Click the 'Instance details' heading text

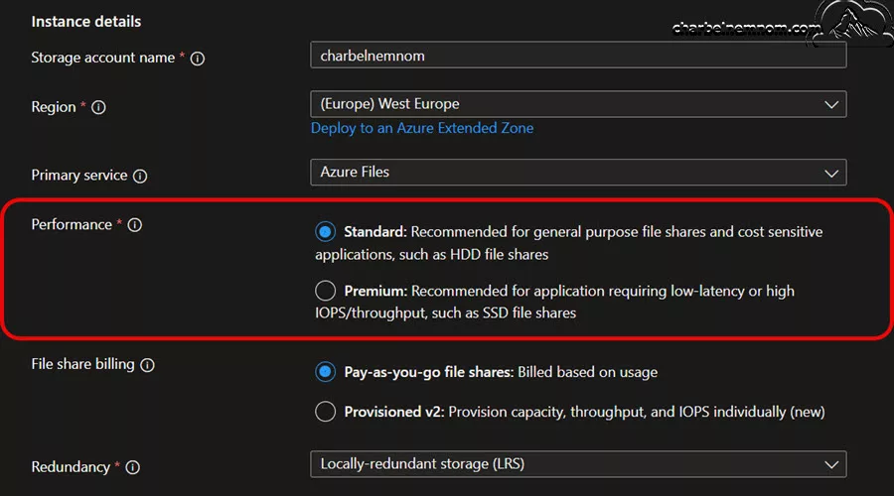pos(86,22)
